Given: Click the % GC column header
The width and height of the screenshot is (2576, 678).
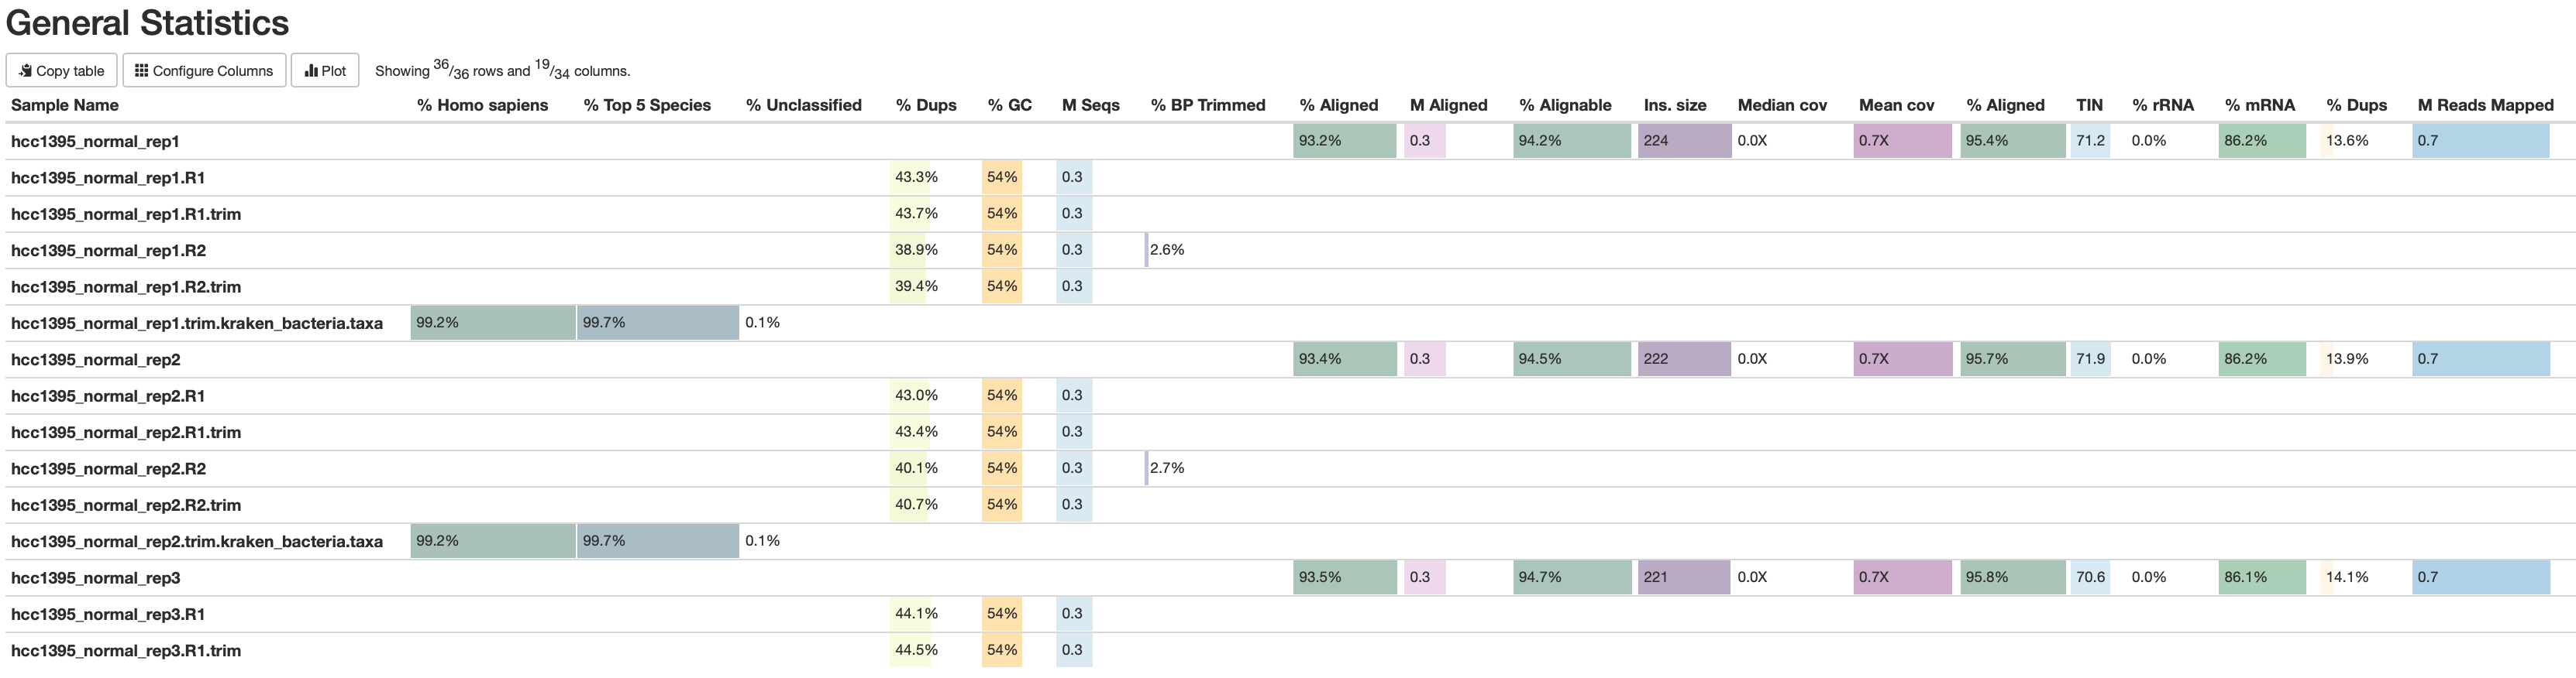Looking at the screenshot, I should [1010, 104].
